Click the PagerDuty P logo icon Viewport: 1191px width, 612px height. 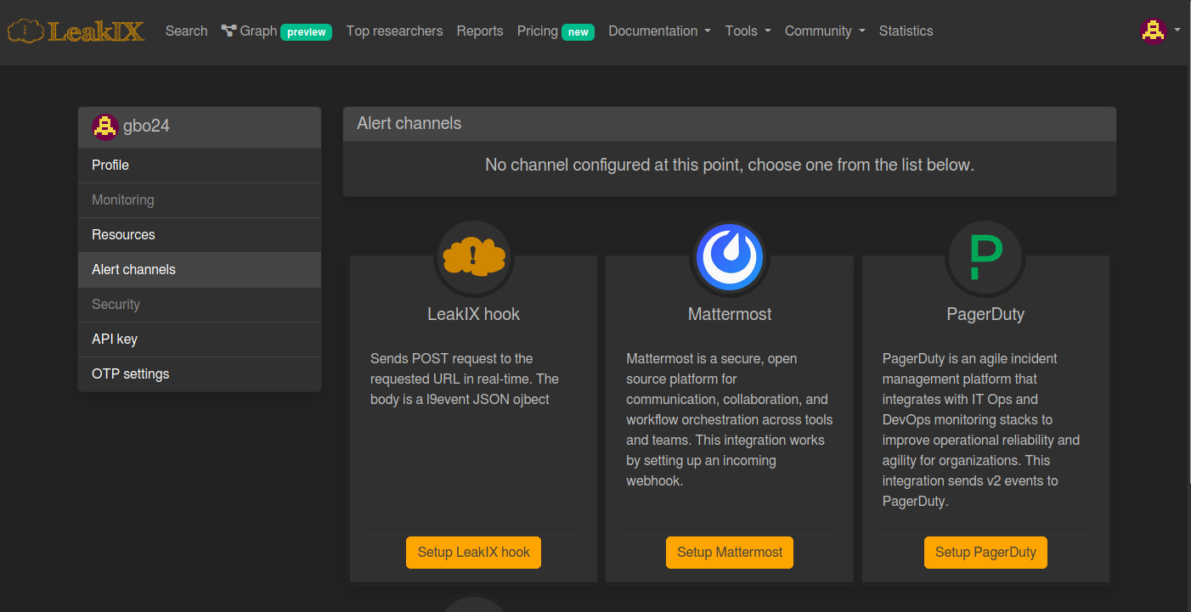coord(985,257)
